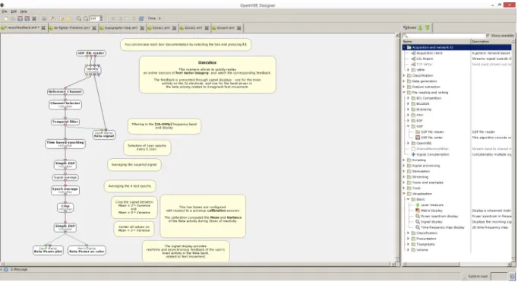Viewport: 518px width, 282px height.
Task: Select the Reference Channel box on canvas
Action: [65, 91]
